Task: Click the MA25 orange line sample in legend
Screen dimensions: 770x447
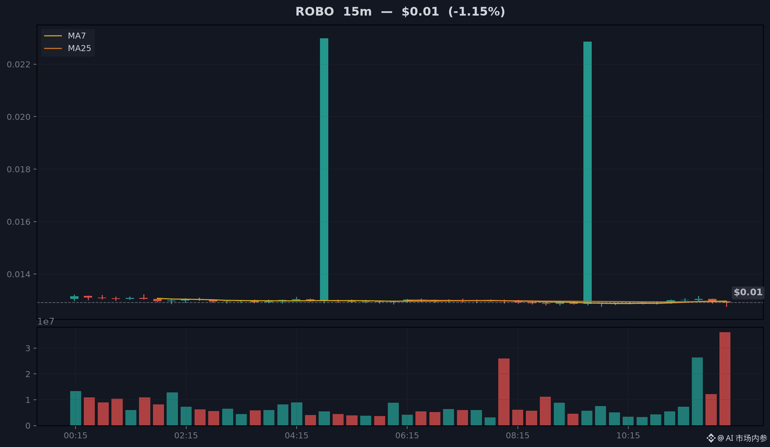Action: 53,49
